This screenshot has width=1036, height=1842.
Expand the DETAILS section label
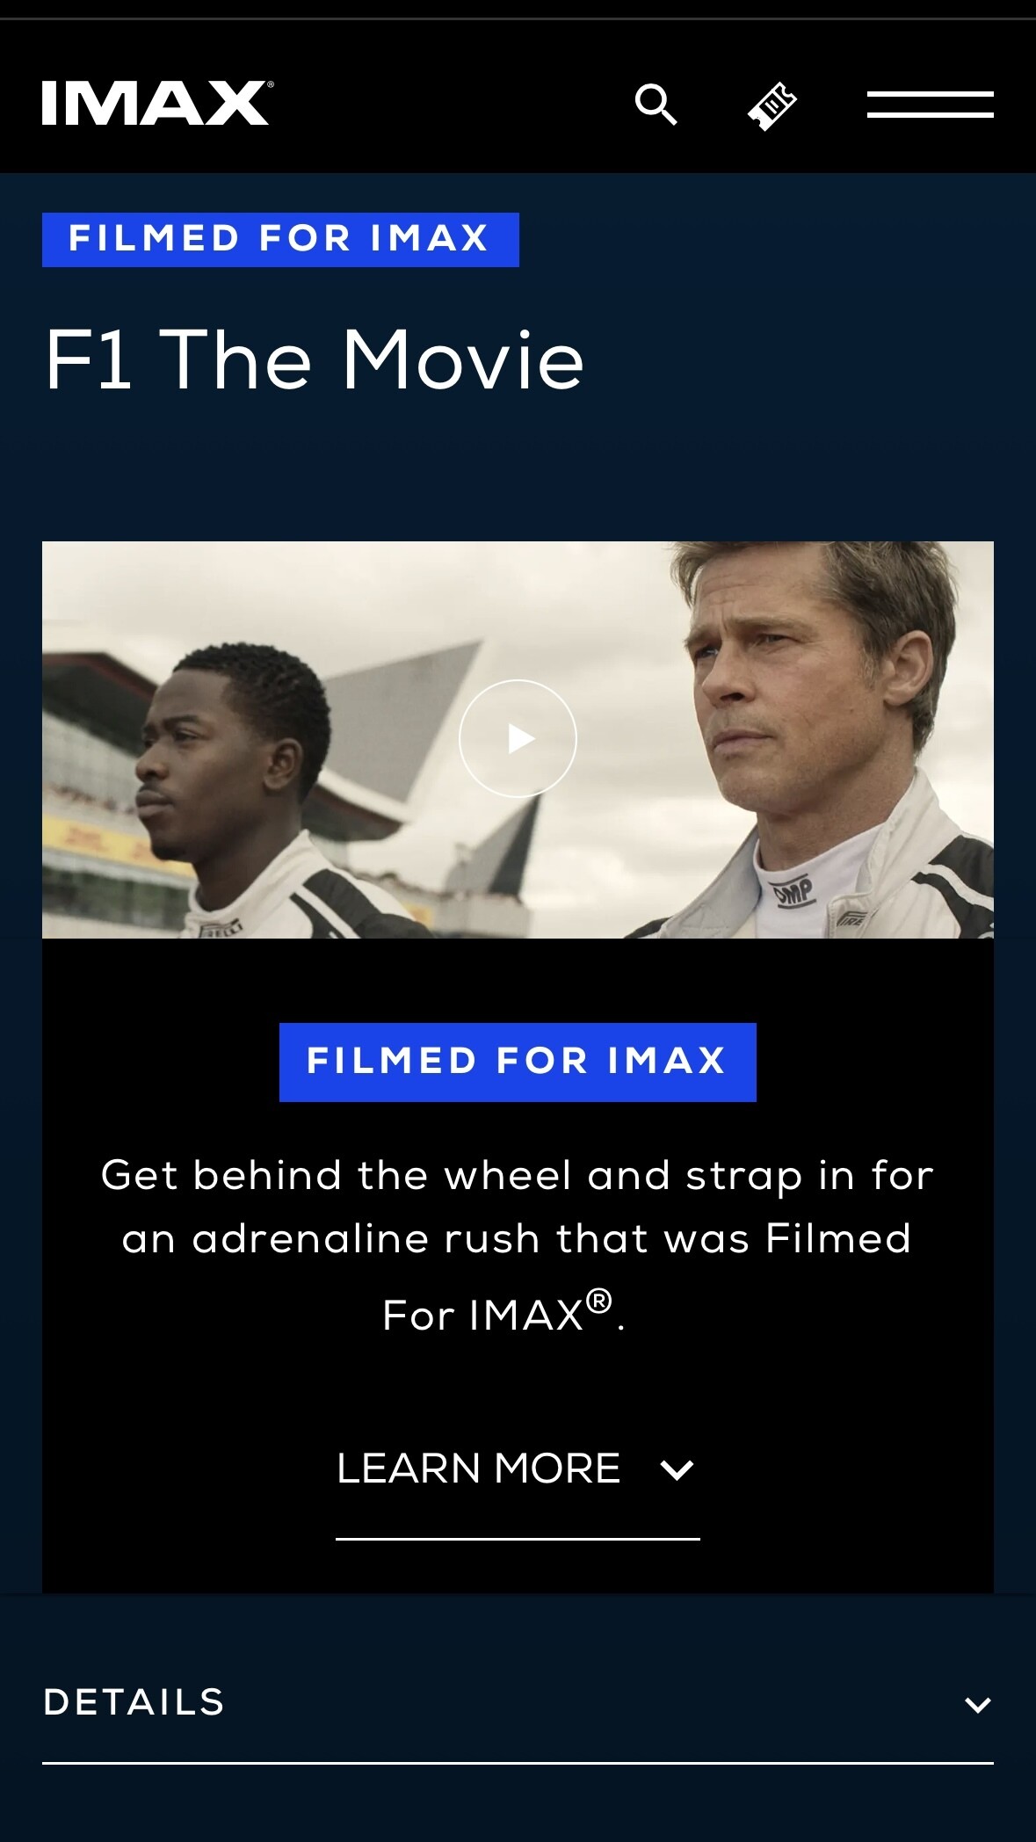click(134, 1702)
